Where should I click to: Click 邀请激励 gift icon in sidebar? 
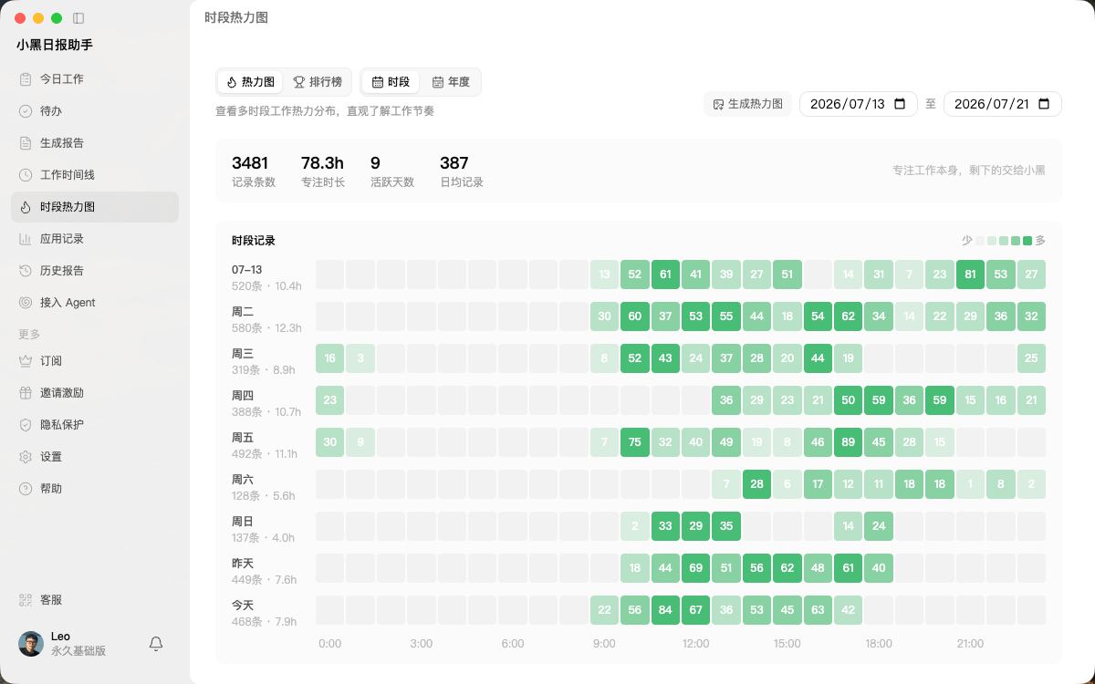[x=26, y=393]
